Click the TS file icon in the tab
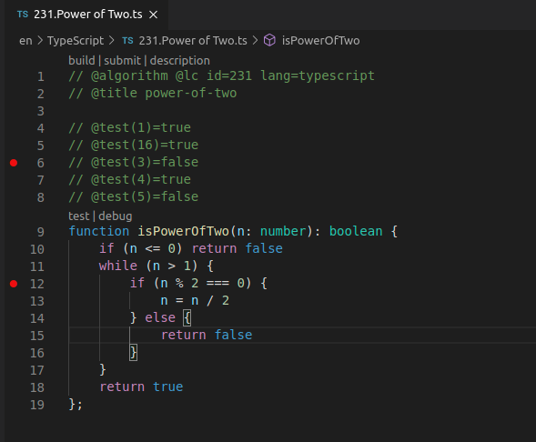 (23, 15)
